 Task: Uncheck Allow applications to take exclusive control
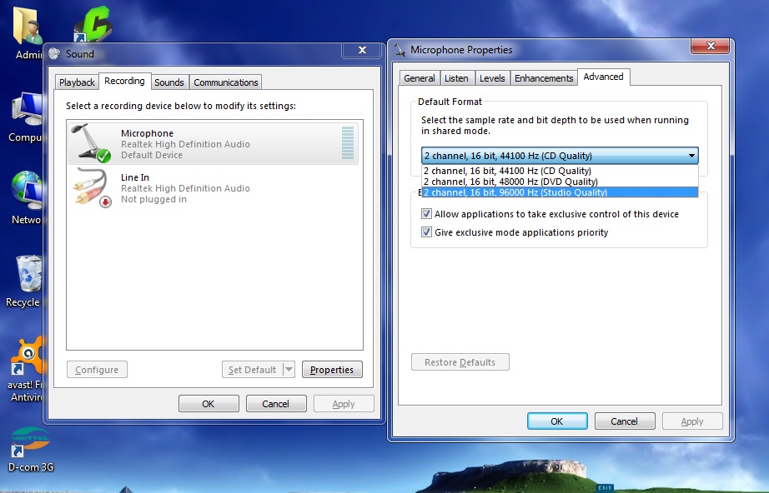(x=427, y=214)
